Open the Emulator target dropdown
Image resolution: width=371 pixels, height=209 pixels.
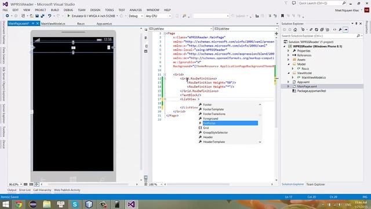(x=117, y=16)
